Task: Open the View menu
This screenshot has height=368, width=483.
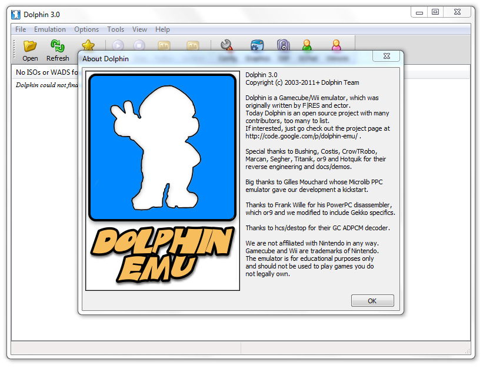Action: (x=140, y=29)
